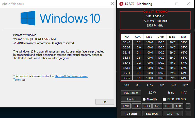Select the FID cell showing 35.05
The image size is (195, 118).
pos(127,47)
